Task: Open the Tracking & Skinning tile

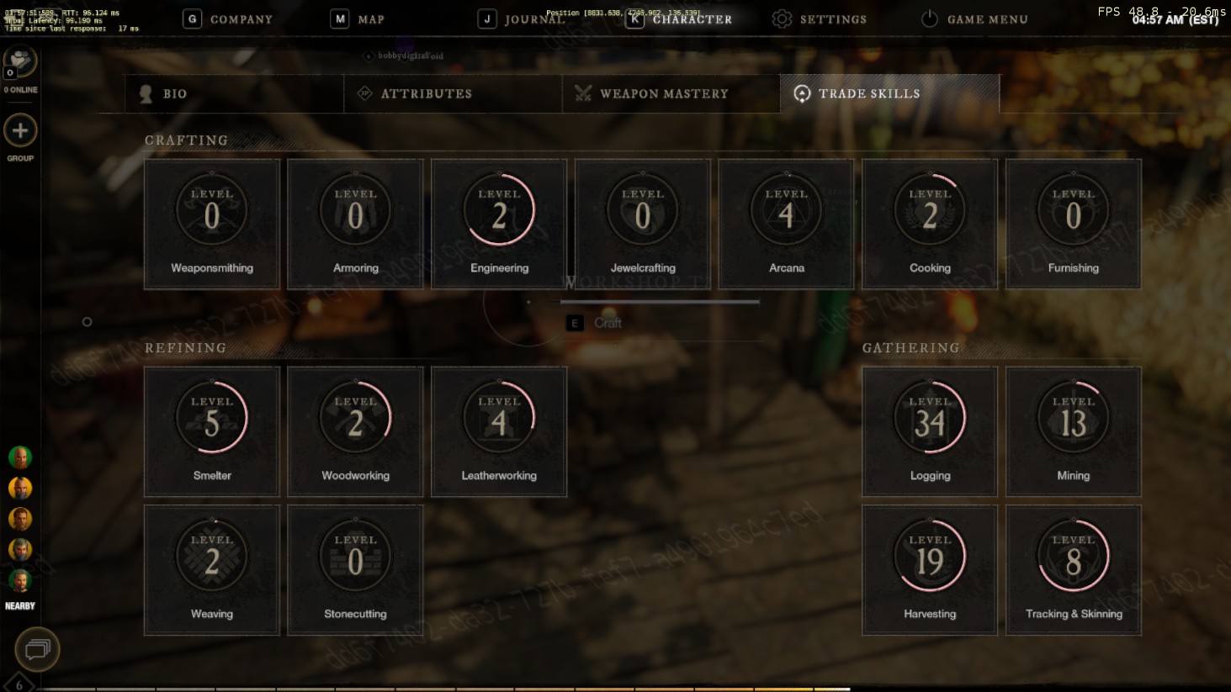Action: [1074, 570]
